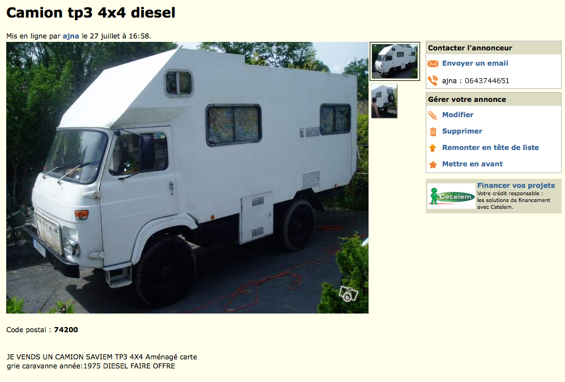Select Mettre en avant option
The width and height of the screenshot is (565, 382).
pos(472,164)
